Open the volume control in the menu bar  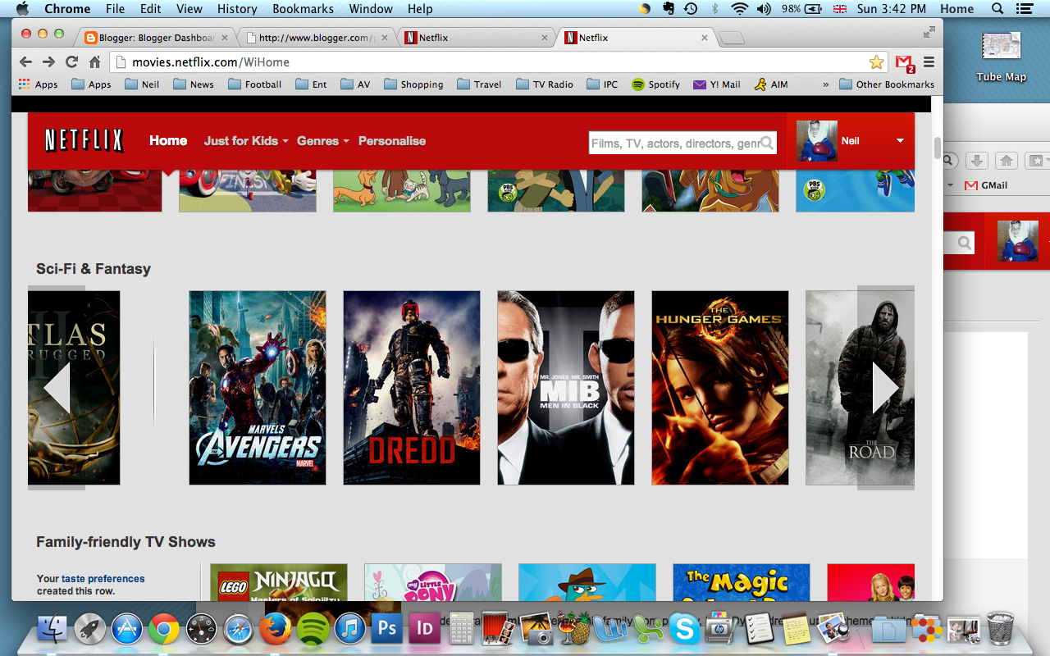[x=764, y=9]
